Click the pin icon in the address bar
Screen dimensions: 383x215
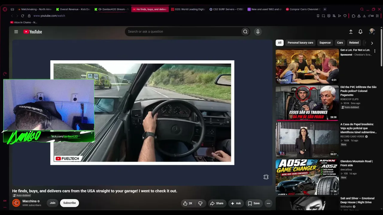coord(318,16)
